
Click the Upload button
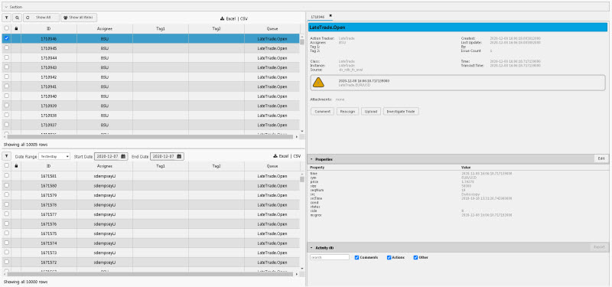371,112
